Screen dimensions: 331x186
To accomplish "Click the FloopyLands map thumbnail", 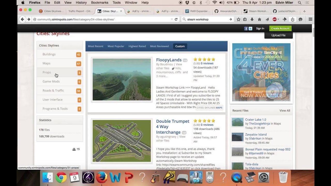I will pos(122,79).
